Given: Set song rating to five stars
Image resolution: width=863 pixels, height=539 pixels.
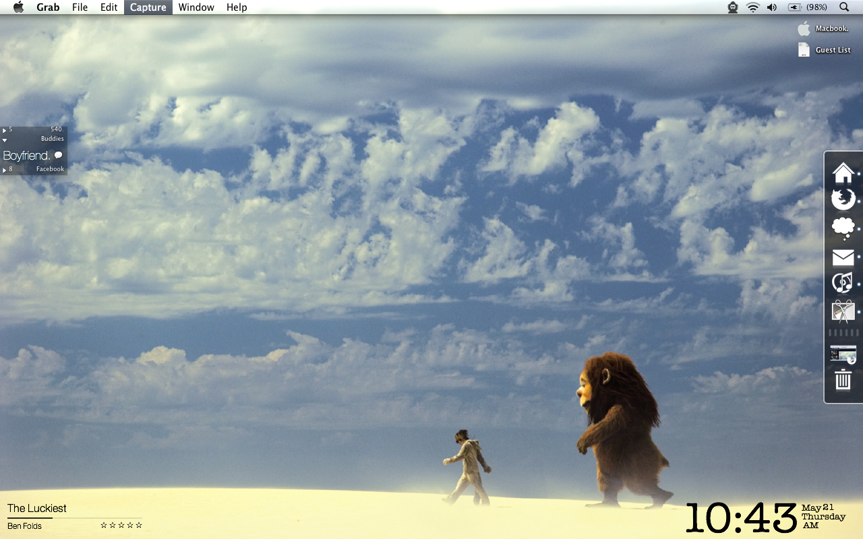Looking at the screenshot, I should [x=139, y=525].
